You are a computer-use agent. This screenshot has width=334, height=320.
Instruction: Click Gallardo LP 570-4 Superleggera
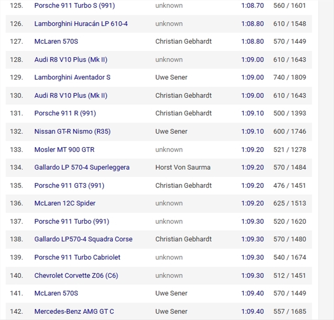[82, 167]
